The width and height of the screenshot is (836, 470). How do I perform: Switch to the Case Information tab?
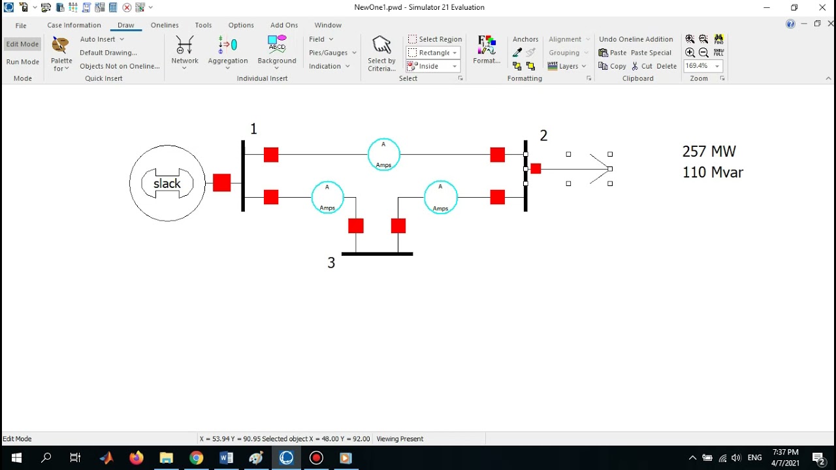(x=74, y=25)
